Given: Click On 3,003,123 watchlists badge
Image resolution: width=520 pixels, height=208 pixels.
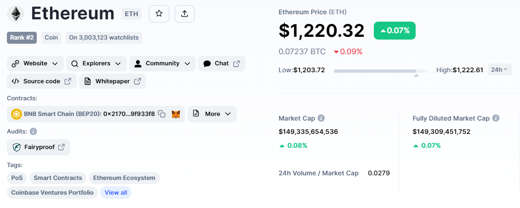Looking at the screenshot, I should 104,37.
